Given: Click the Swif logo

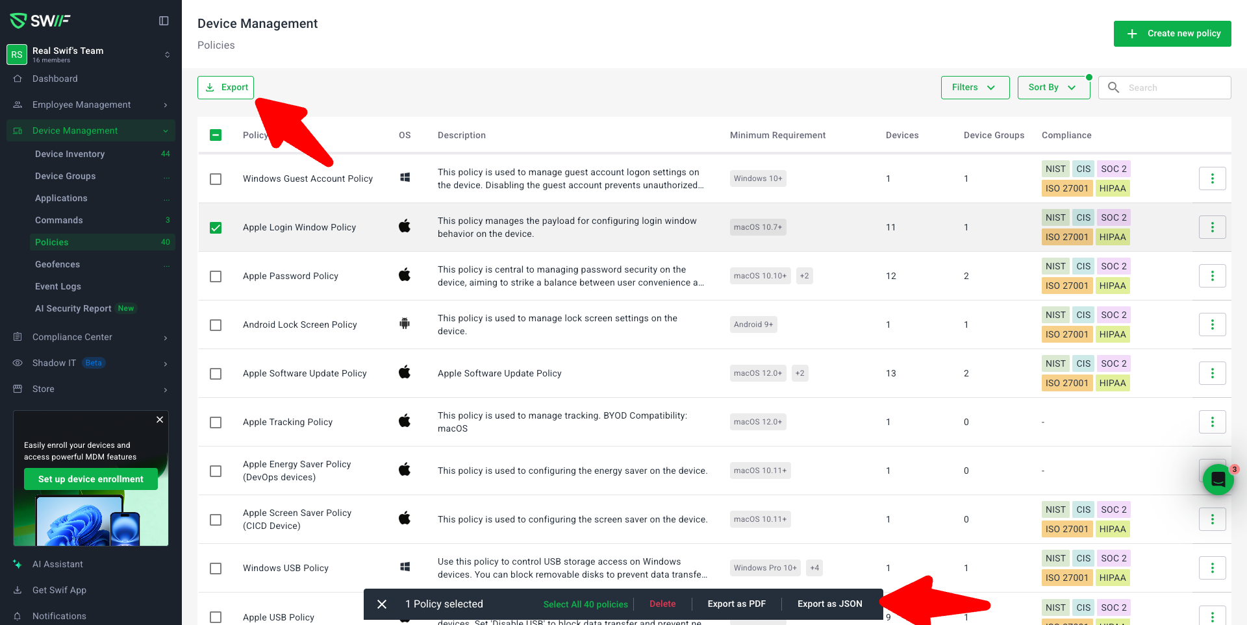Looking at the screenshot, I should pos(40,21).
